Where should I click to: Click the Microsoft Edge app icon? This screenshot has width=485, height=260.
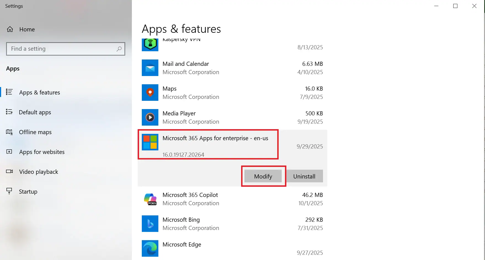150,248
